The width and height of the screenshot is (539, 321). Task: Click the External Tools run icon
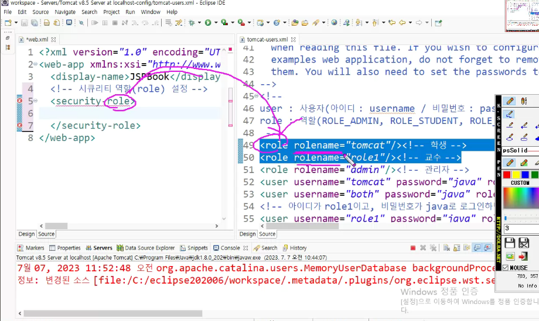(241, 23)
